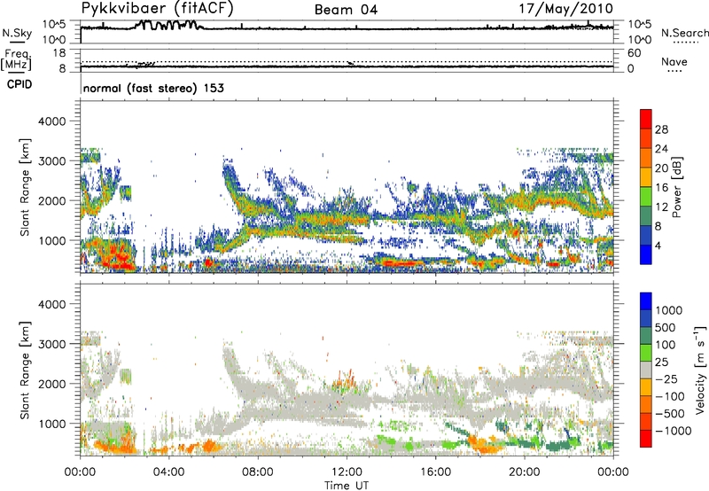
Task: Click the N.Sky legend label
Action: pyautogui.click(x=17, y=33)
